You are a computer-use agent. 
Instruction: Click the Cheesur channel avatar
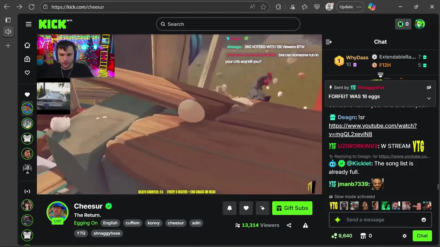click(x=57, y=213)
